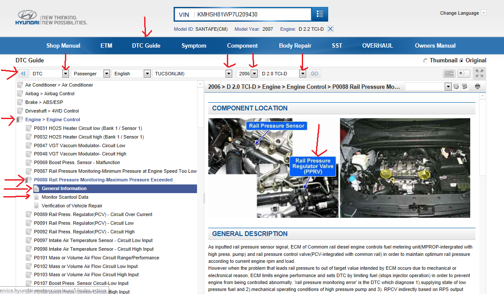The height and width of the screenshot is (294, 504).
Task: Click the book icon beside Air Conditioner
Action: (x=20, y=85)
